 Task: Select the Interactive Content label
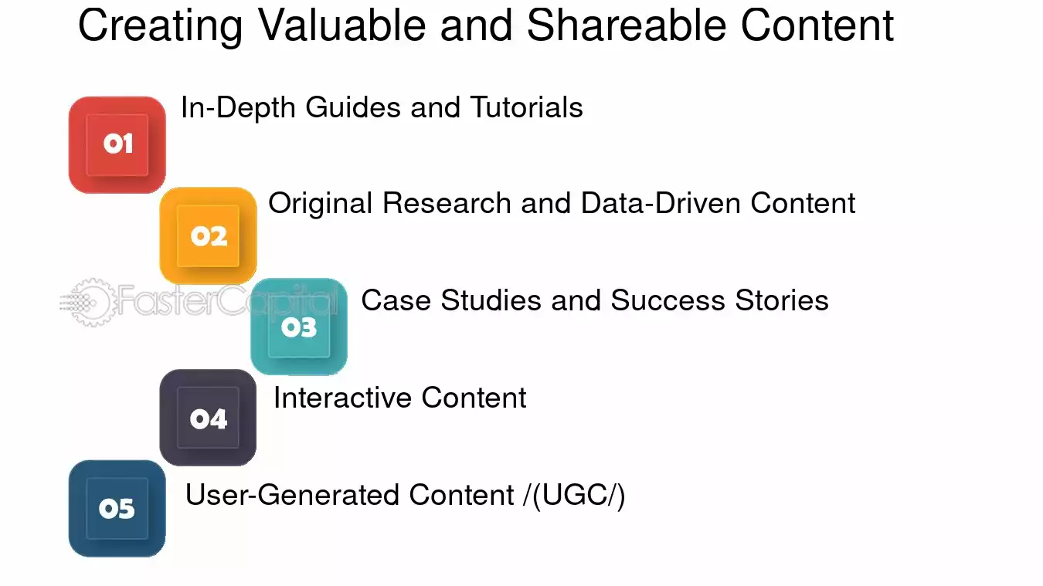point(400,398)
